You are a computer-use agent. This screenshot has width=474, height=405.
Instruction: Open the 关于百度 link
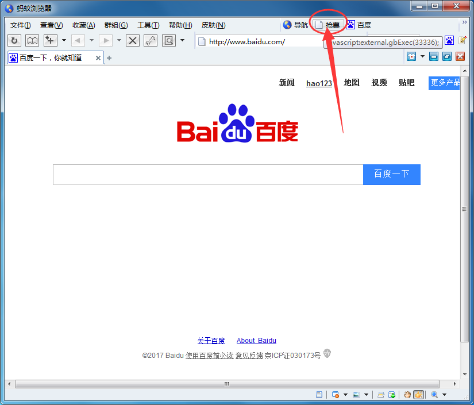pos(211,341)
